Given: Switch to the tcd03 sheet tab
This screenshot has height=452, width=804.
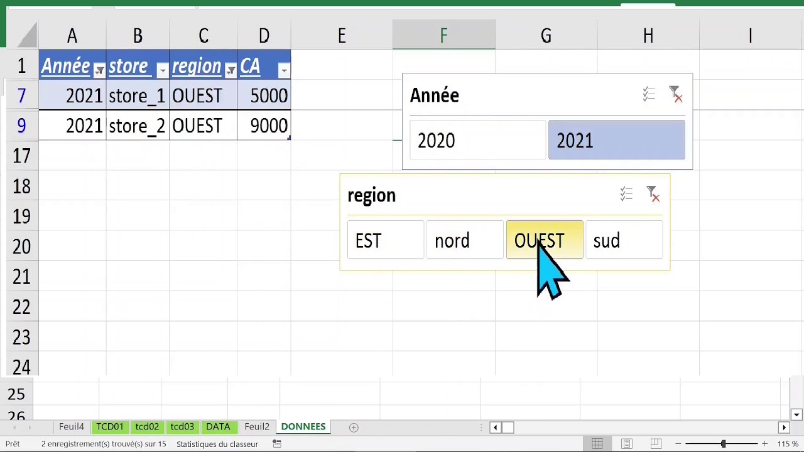Looking at the screenshot, I should (x=182, y=427).
